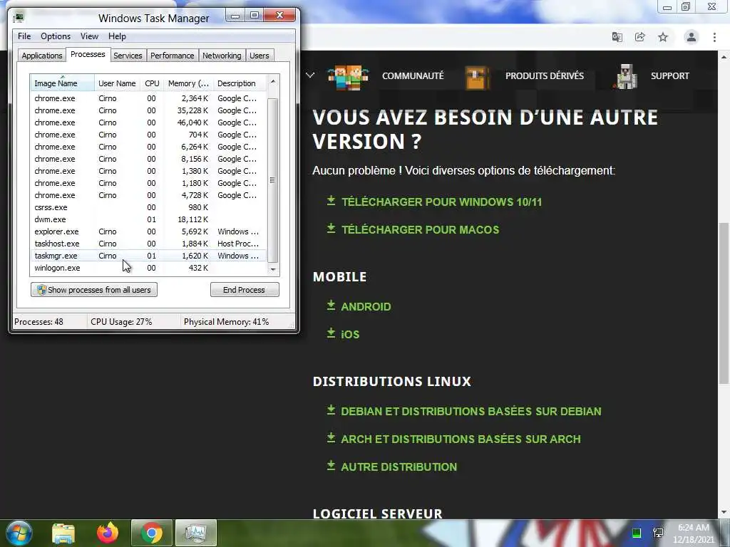Switch to the Networking tab

pos(222,56)
